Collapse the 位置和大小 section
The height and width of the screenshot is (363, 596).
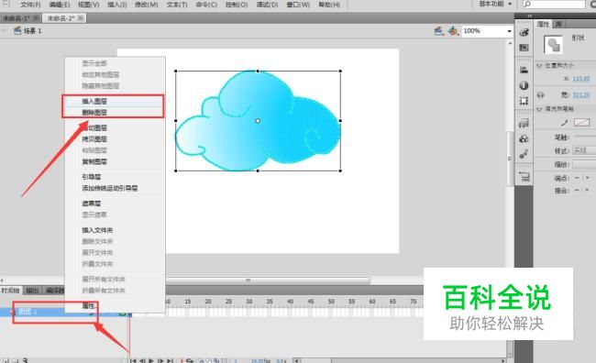(x=539, y=66)
